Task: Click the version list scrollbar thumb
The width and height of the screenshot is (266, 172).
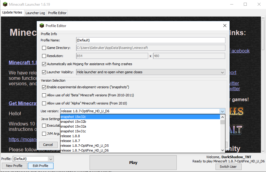Action: (x=222, y=122)
